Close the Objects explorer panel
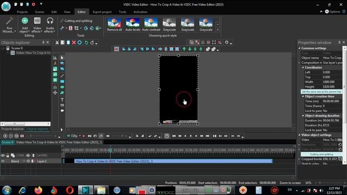 48,42
